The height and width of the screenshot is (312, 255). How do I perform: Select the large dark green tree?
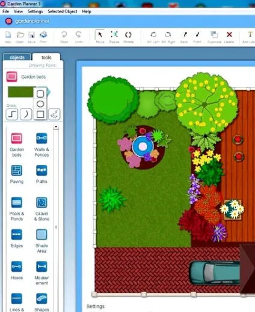tap(112, 100)
